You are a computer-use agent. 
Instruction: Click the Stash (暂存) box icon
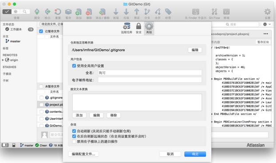click(68, 12)
